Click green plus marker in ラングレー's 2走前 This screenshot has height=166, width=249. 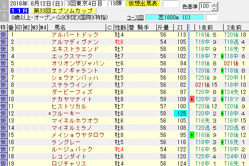pos(222,142)
